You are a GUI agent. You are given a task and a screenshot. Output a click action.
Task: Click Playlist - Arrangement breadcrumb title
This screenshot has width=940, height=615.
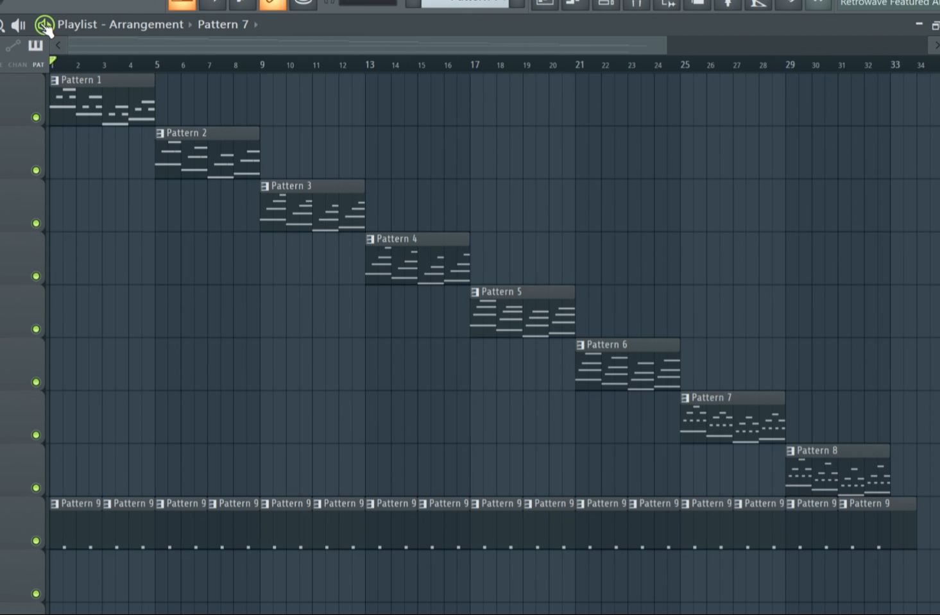tap(120, 24)
